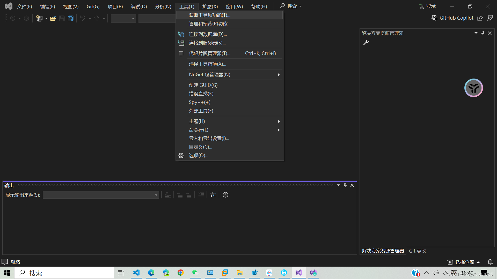The image size is (497, 279).
Task: Toggle word wrap in output panel
Action: 213,195
